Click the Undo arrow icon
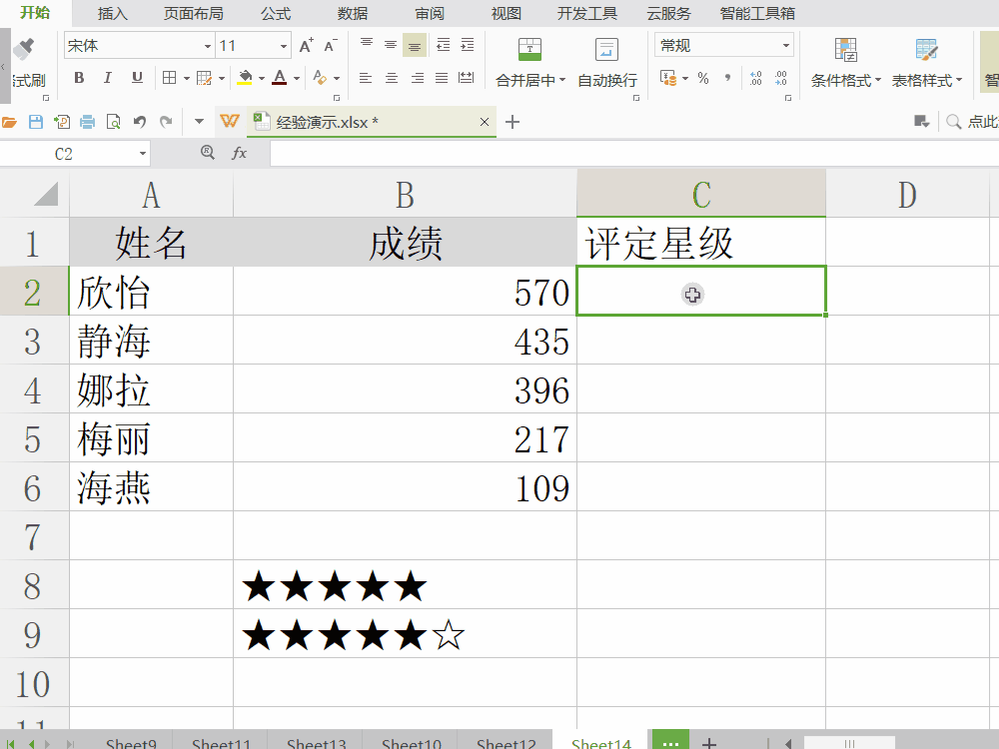 139,122
